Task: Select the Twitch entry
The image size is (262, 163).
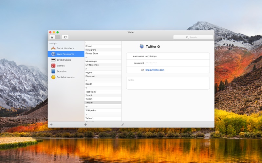Action: coord(103,99)
